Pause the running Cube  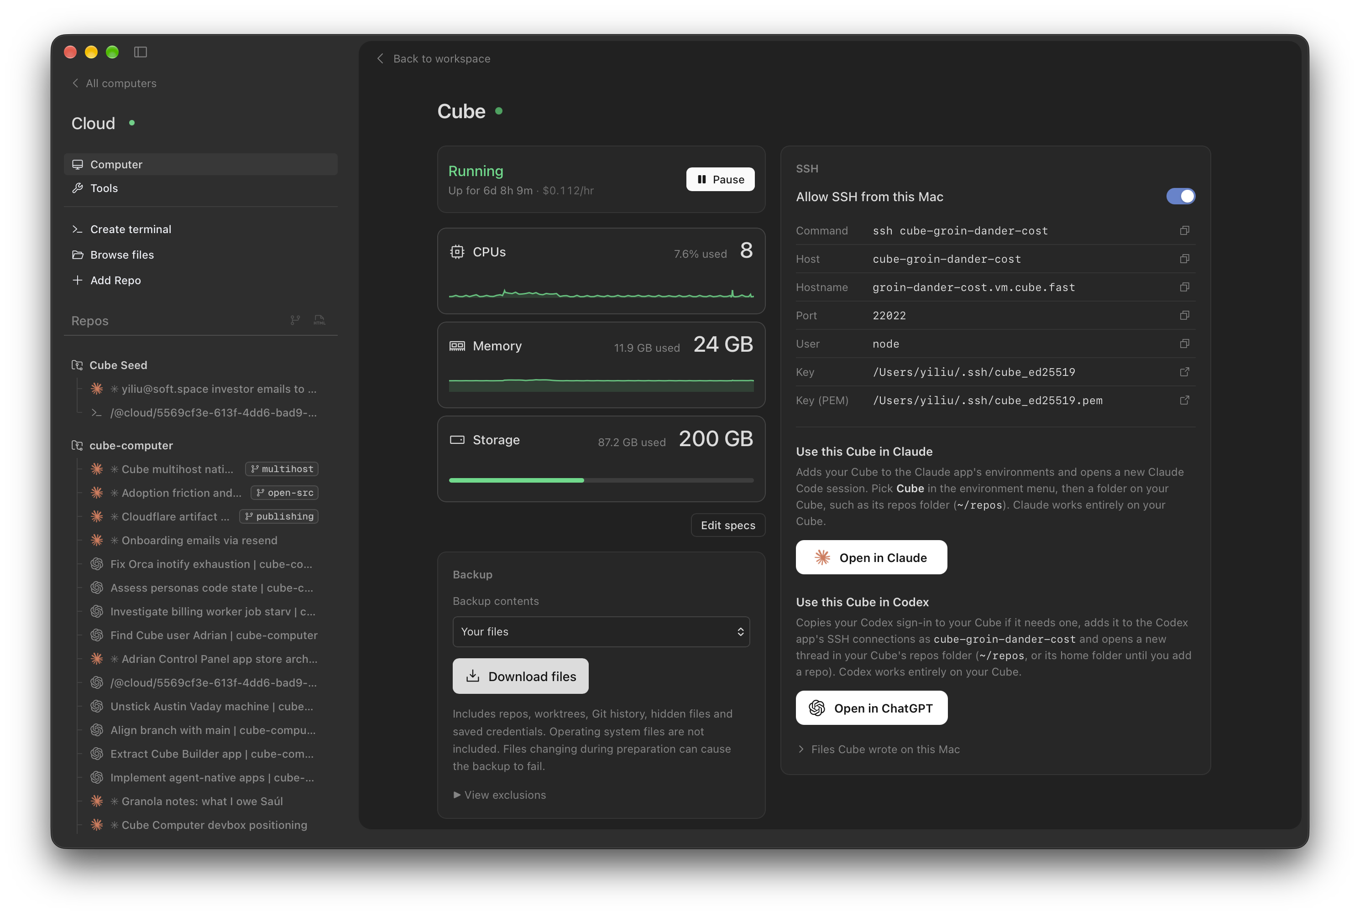(720, 179)
